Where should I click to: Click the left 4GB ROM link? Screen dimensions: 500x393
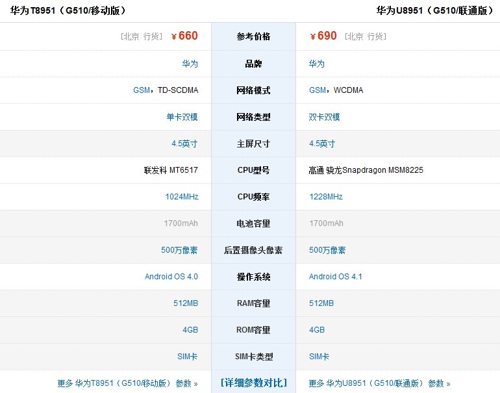click(x=190, y=330)
